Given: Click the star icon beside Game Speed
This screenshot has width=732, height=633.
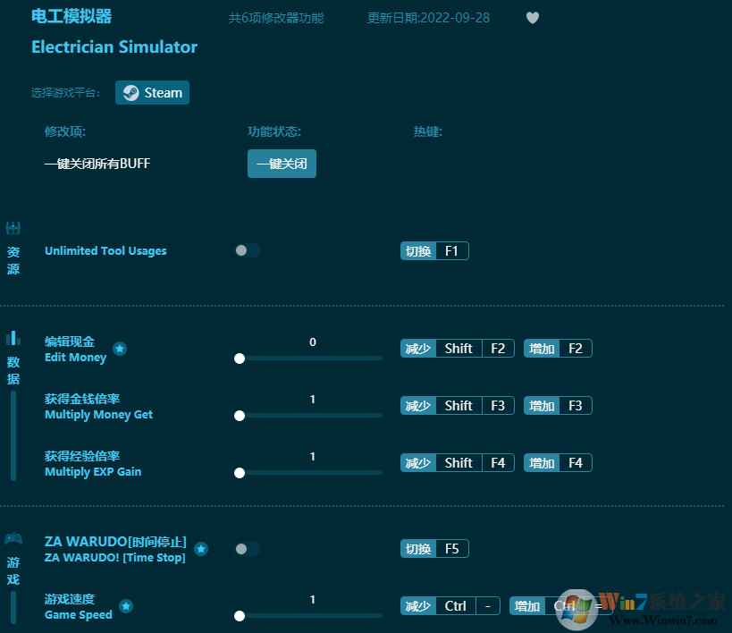Looking at the screenshot, I should pyautogui.click(x=126, y=606).
